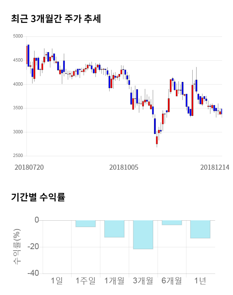
Task: Click the 20180720 date label
Action: (x=29, y=167)
